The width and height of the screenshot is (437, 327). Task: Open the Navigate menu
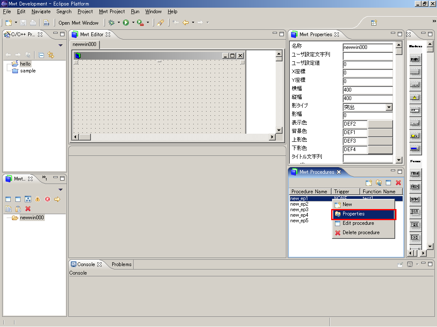(41, 11)
